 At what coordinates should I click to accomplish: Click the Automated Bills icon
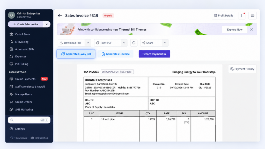[11, 49]
